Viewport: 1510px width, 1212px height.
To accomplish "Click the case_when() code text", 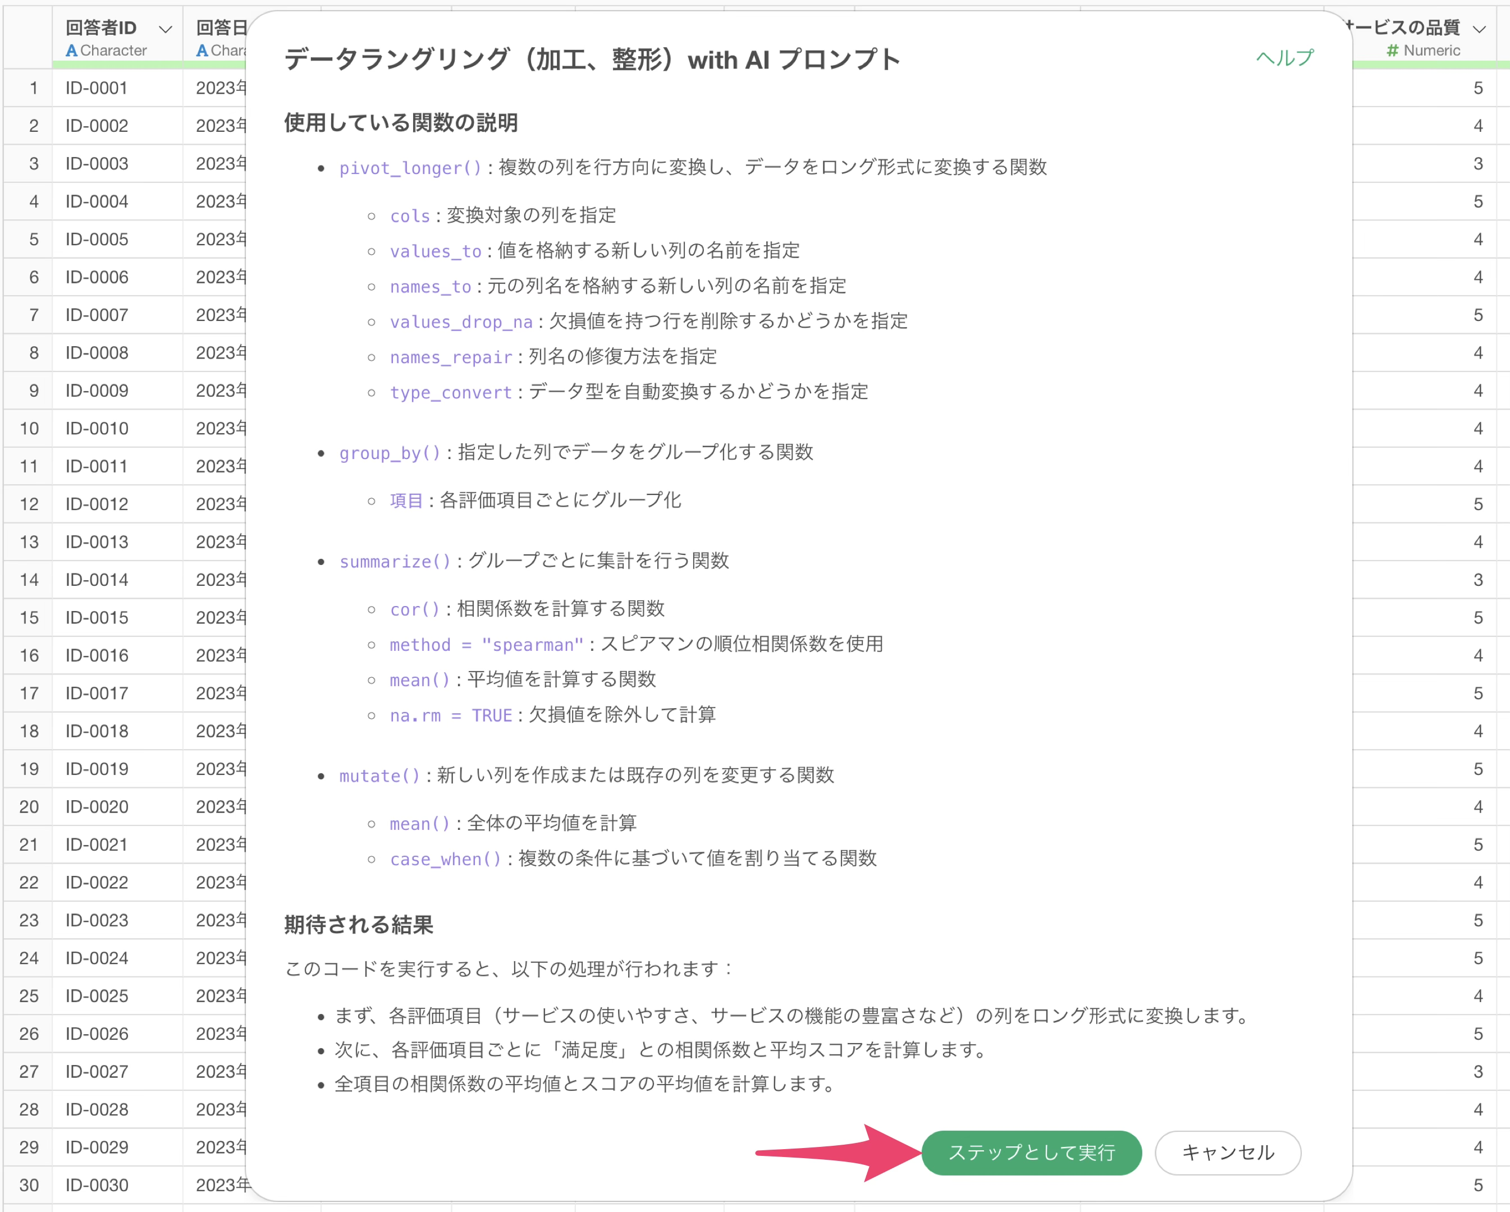I will [x=446, y=859].
